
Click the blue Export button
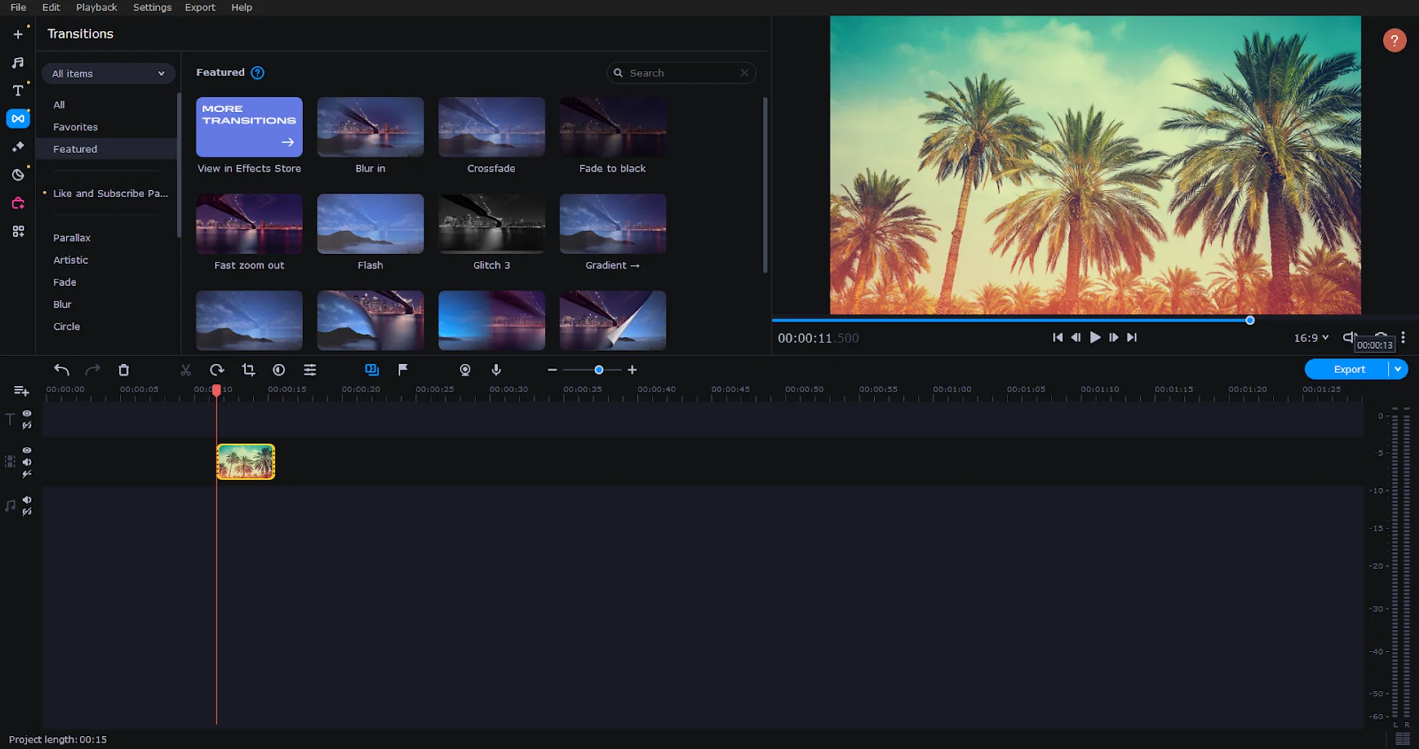coord(1348,369)
